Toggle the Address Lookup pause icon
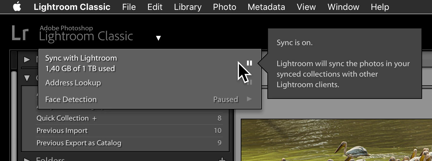The width and height of the screenshot is (432, 161). coord(250,83)
